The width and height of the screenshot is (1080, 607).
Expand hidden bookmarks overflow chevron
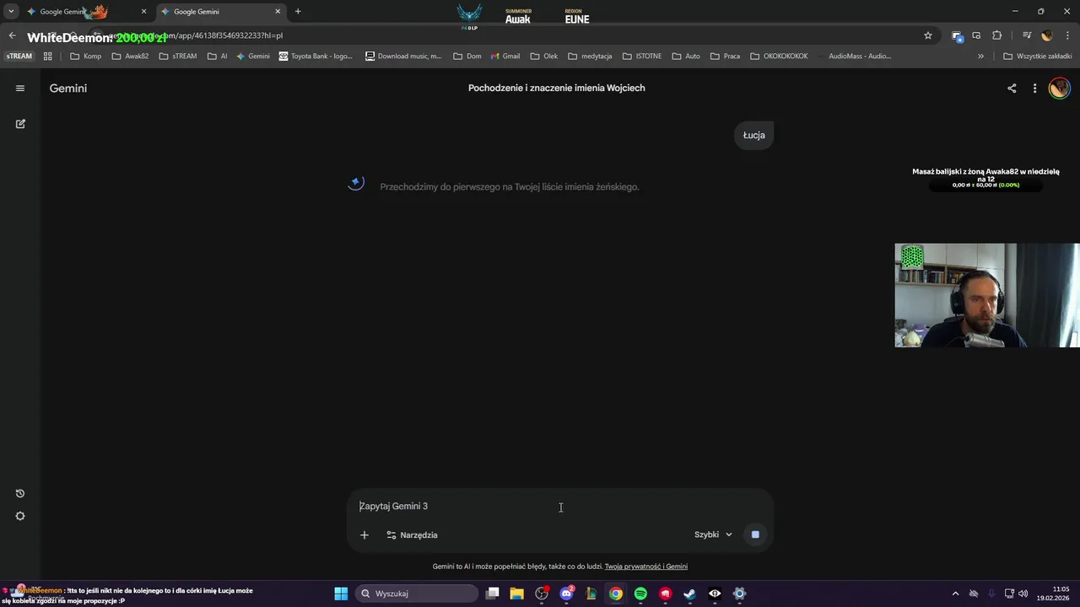pos(980,56)
